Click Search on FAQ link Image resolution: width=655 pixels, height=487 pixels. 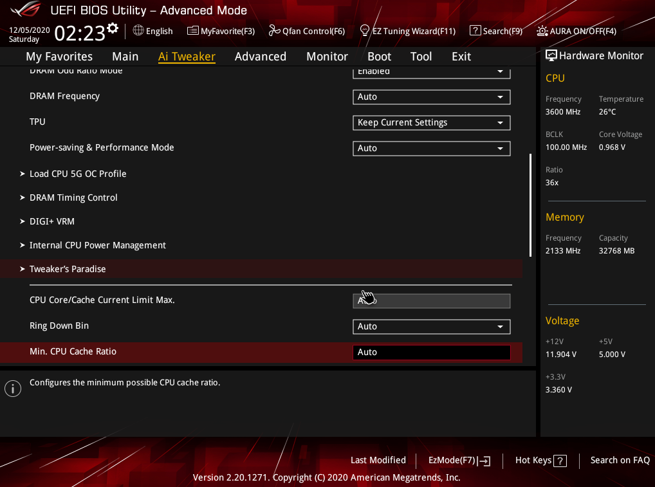point(620,460)
